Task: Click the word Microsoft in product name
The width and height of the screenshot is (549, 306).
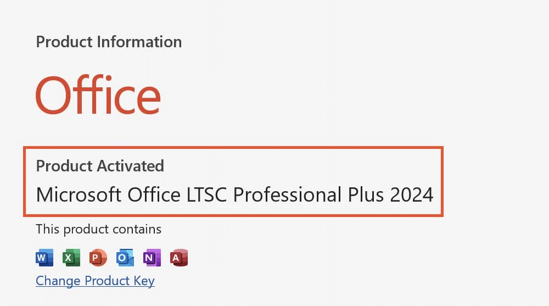Action: [79, 194]
